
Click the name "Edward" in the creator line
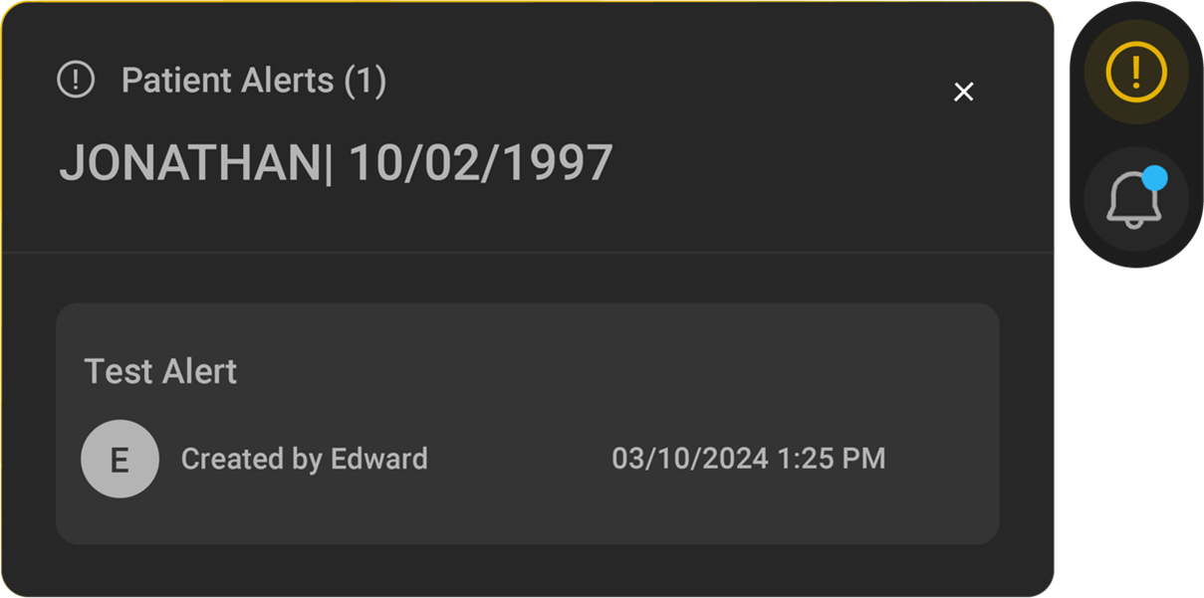click(x=378, y=459)
